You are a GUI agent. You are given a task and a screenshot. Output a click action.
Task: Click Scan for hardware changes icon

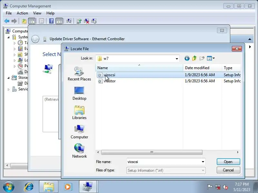point(69,21)
